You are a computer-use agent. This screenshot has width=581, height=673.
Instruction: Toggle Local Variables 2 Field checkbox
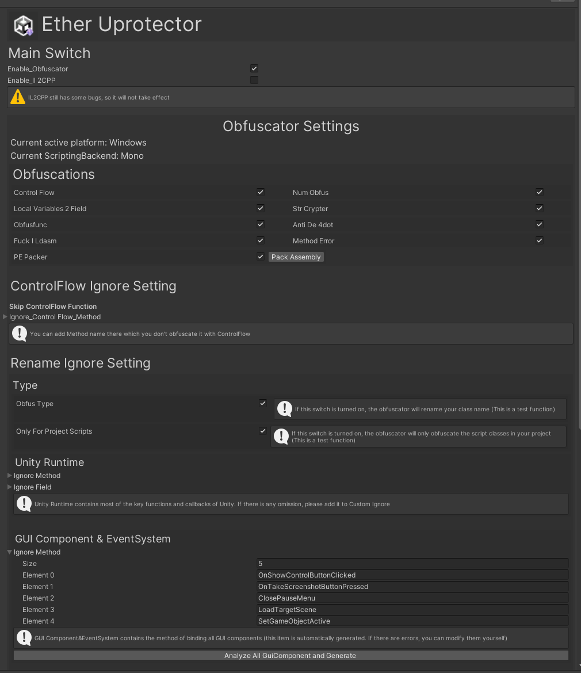261,208
